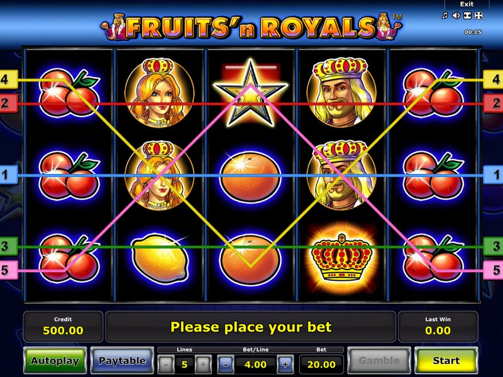This screenshot has width=503, height=377.
Task: Mute sound with the speaker icon
Action: point(456,15)
